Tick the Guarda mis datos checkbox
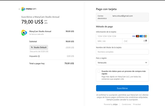 click(x=99, y=71)
